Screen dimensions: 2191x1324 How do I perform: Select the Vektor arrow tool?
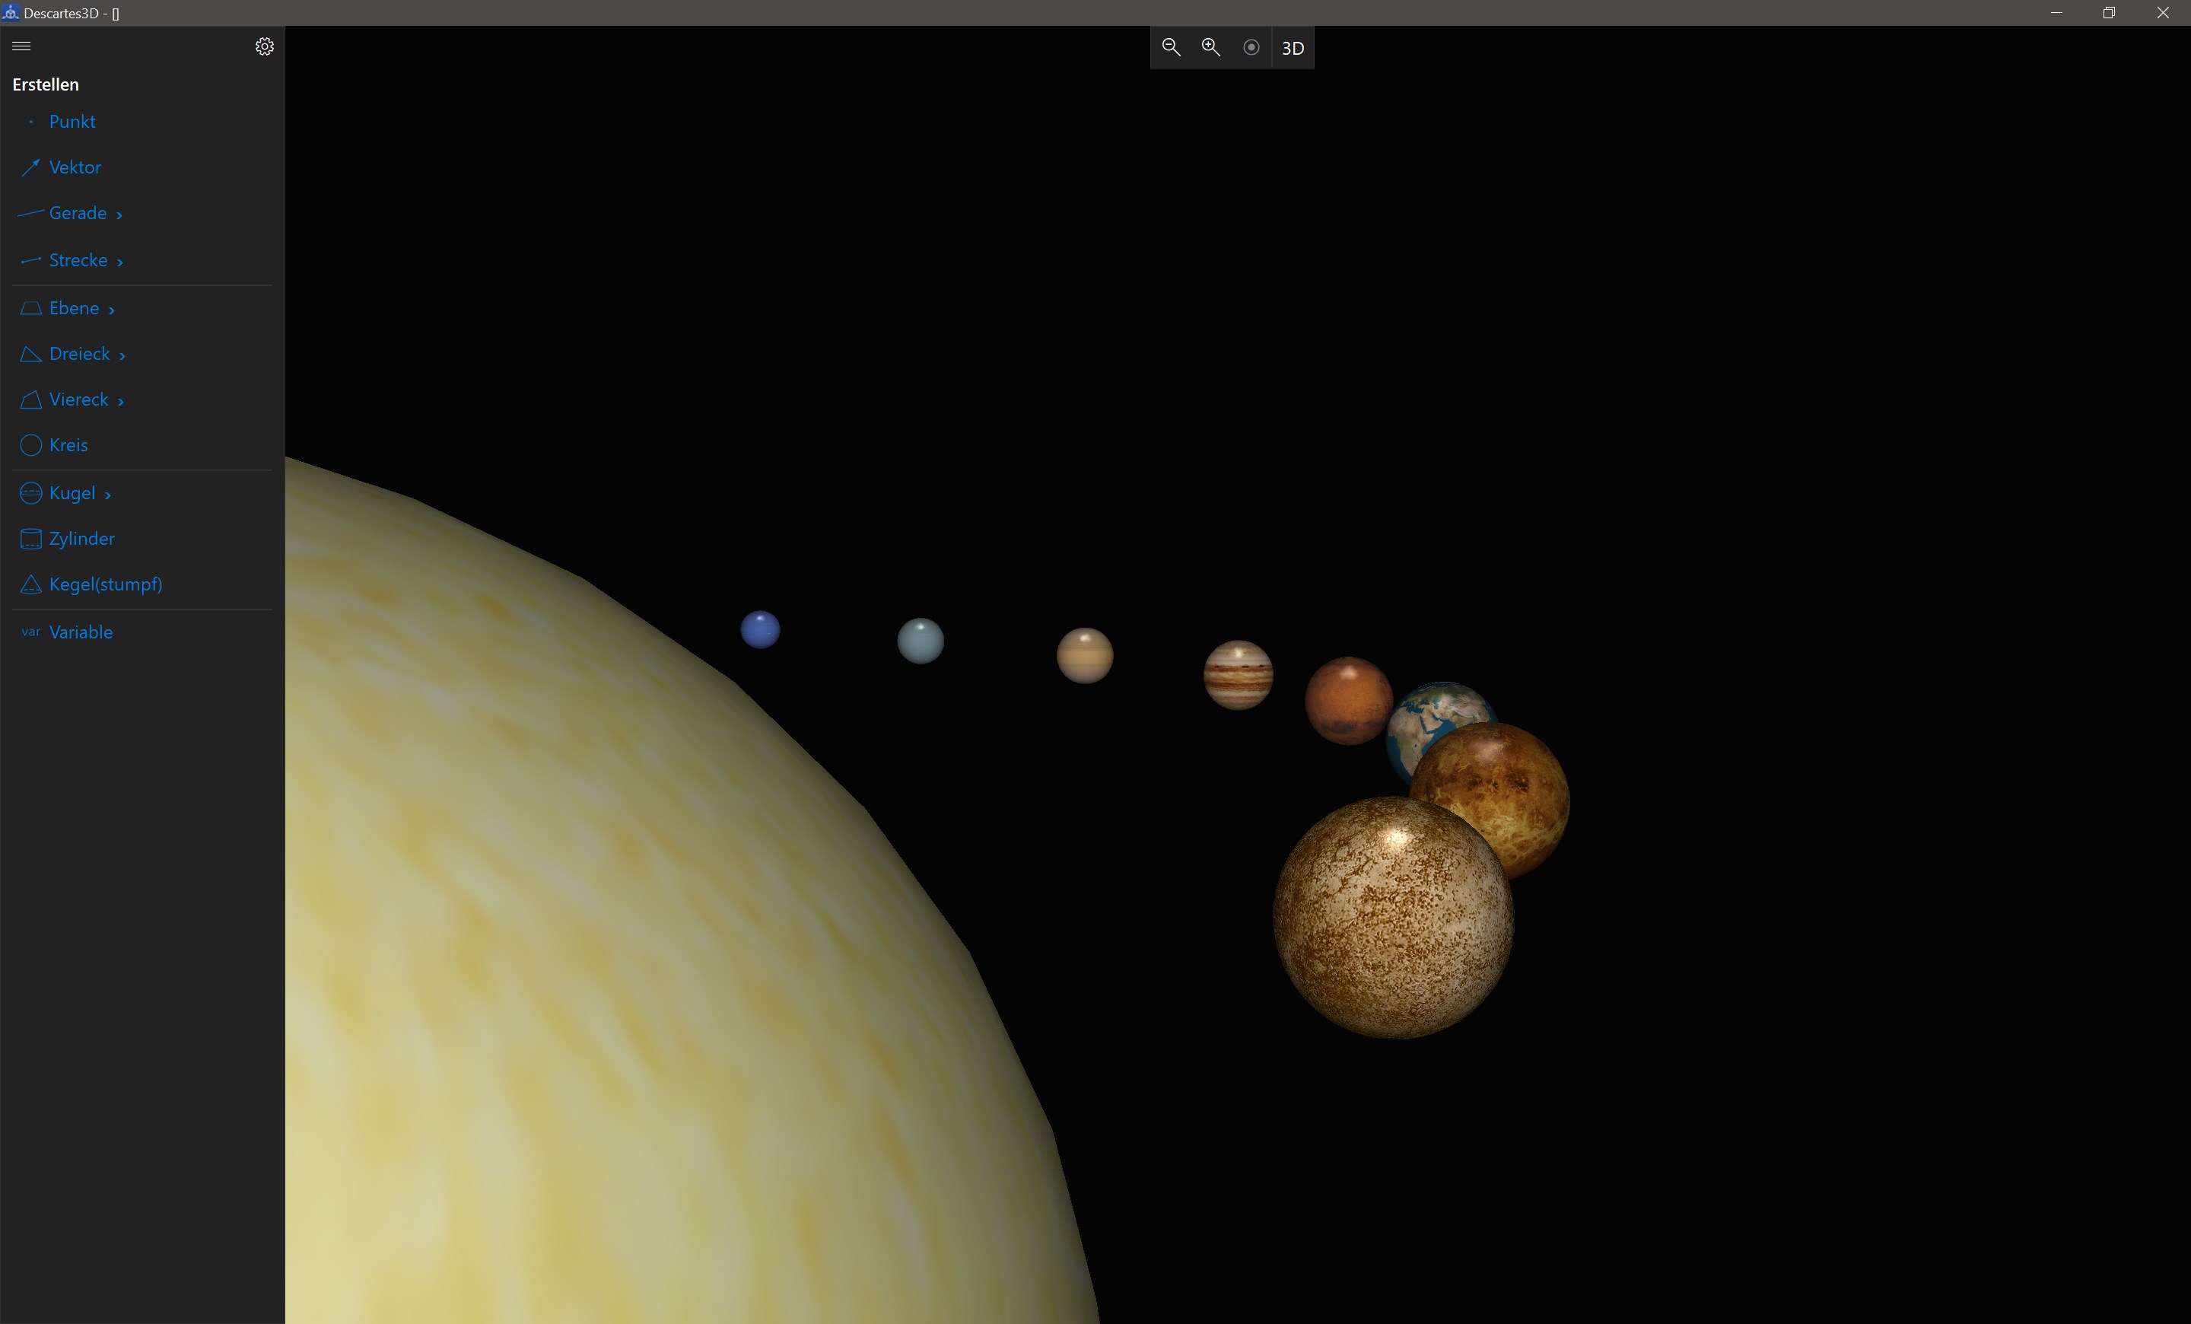click(75, 167)
